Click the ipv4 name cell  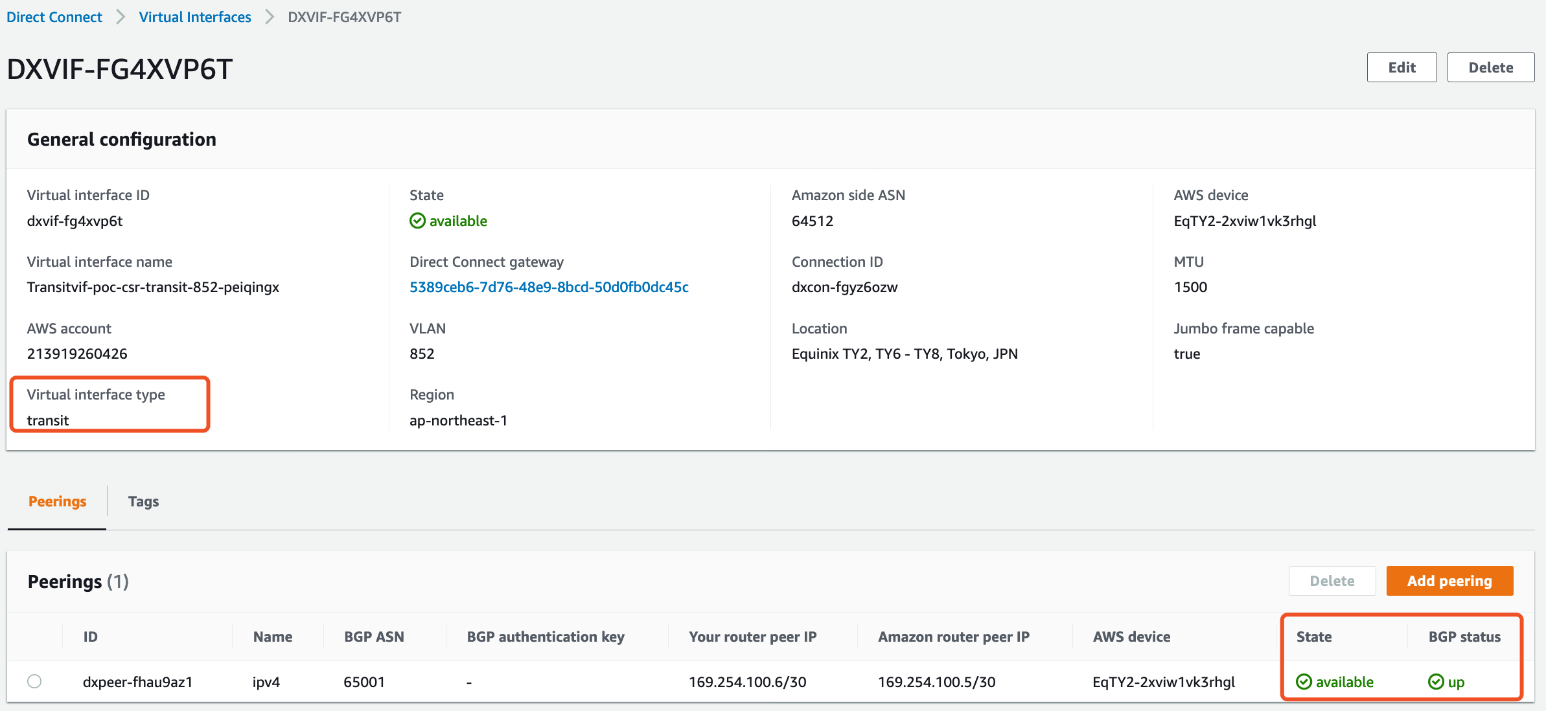[266, 682]
